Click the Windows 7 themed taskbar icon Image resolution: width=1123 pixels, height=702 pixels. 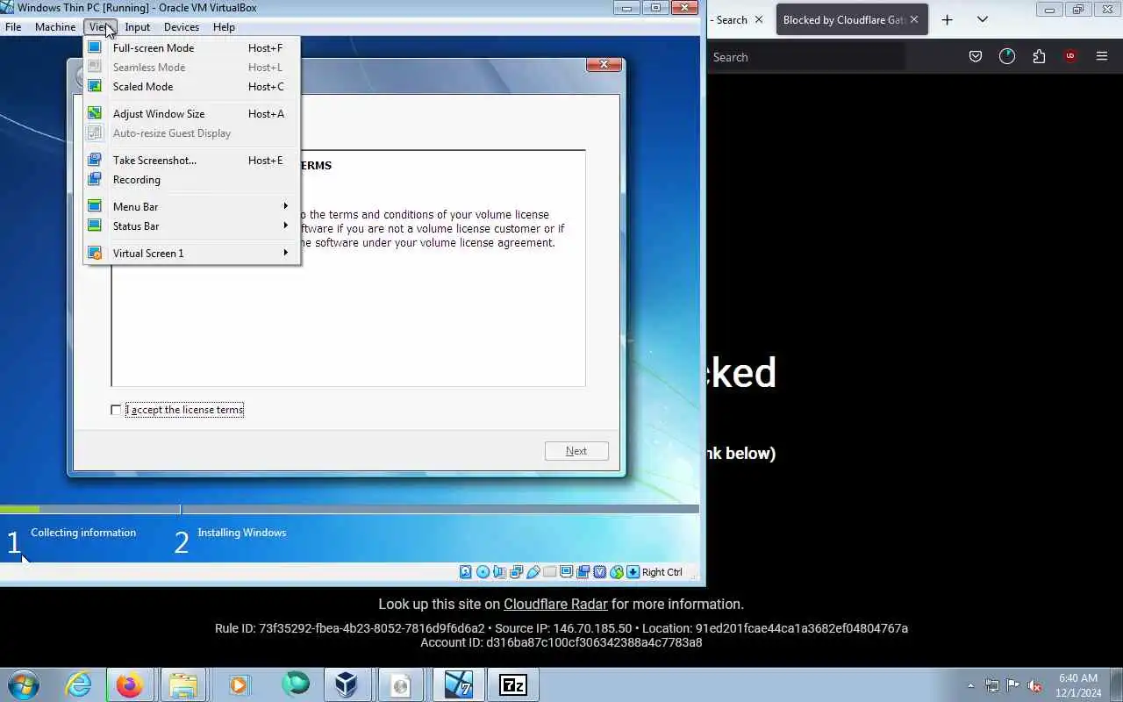click(458, 684)
